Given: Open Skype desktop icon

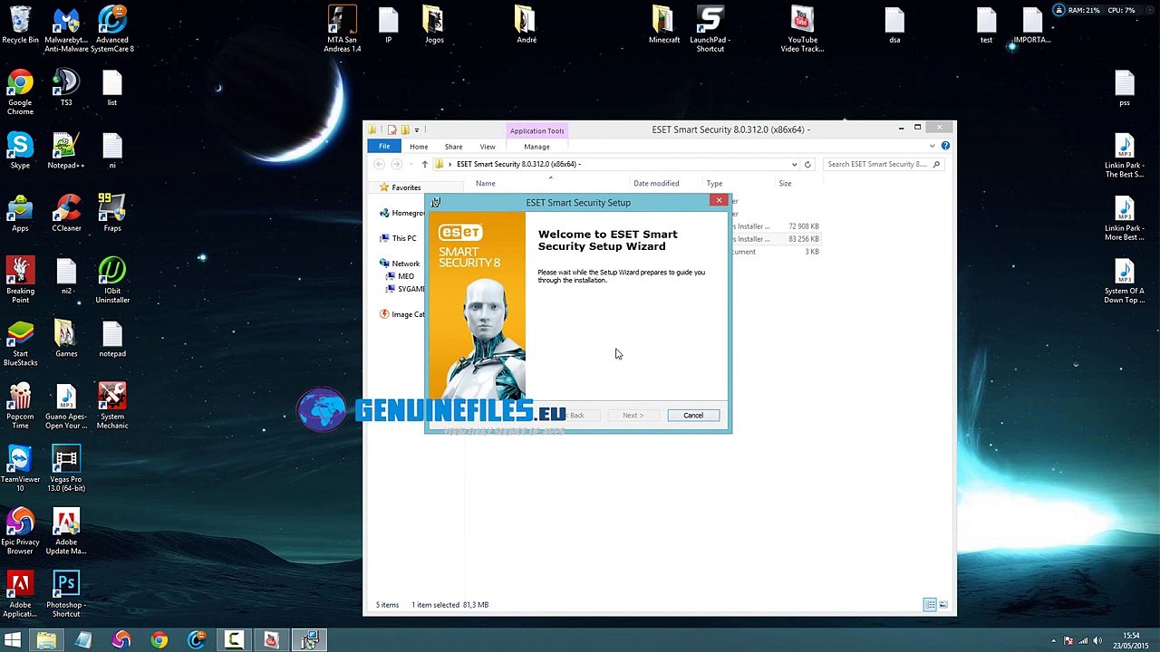Looking at the screenshot, I should tap(20, 151).
